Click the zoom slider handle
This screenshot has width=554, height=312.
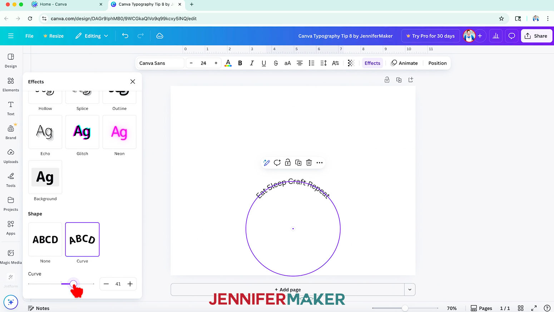click(405, 308)
